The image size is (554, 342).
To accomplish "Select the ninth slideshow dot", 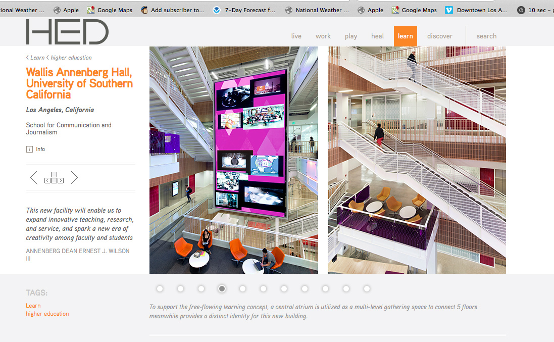I will (325, 288).
